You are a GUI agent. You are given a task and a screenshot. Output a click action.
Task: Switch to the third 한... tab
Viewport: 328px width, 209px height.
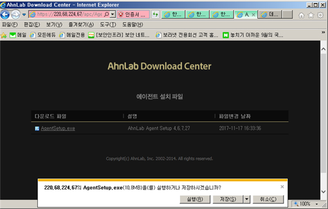(x=221, y=14)
